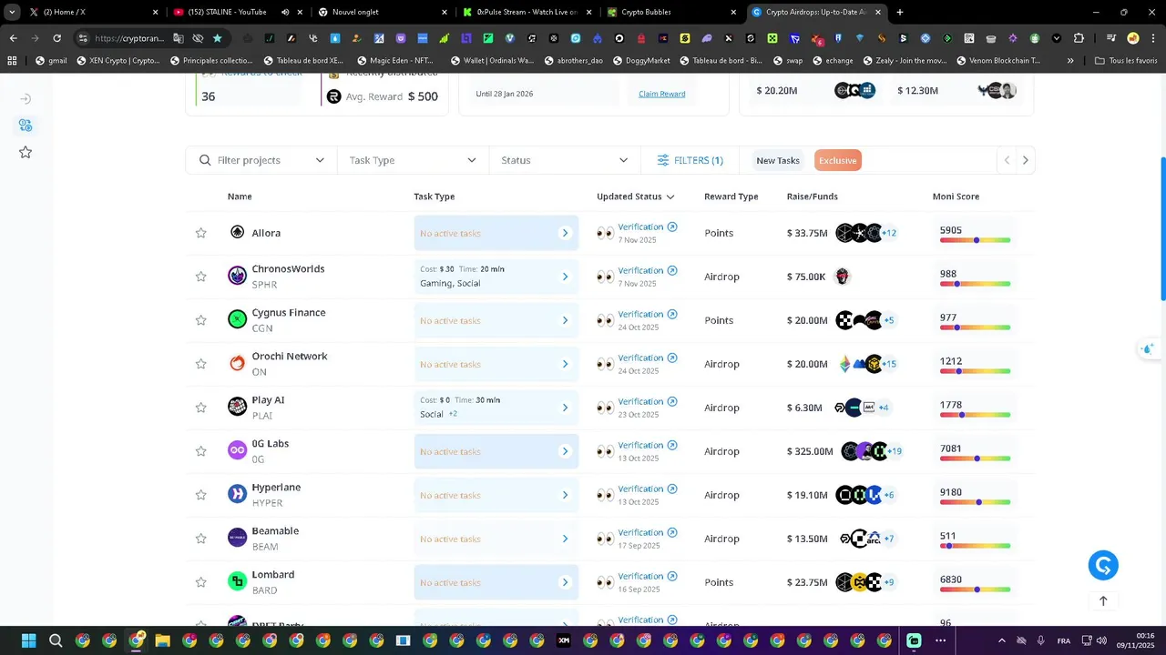
Task: Expand Allora task type chevron
Action: [x=565, y=233]
